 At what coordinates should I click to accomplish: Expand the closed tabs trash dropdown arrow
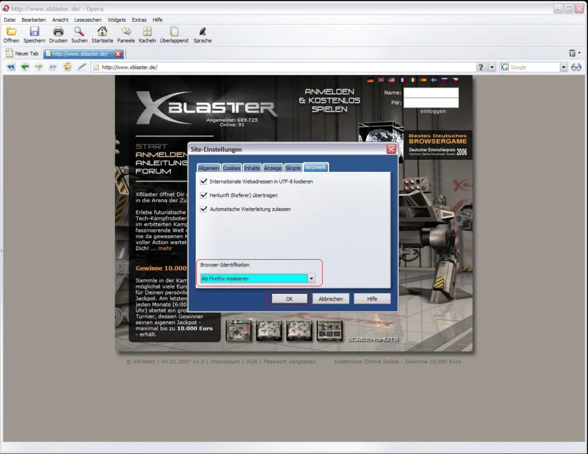click(579, 54)
